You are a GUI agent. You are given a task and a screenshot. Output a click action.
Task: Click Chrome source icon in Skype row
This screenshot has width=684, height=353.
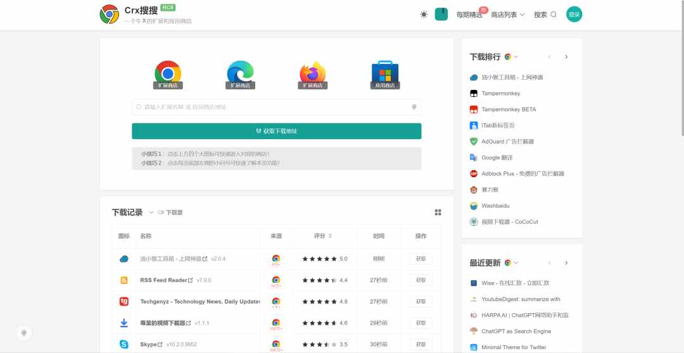tap(275, 344)
